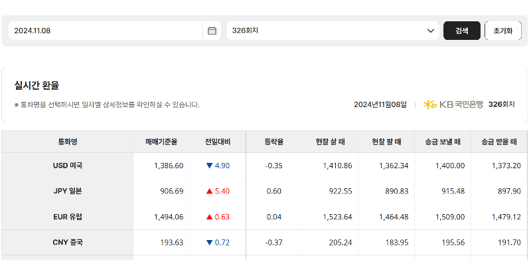
Task: Click the 송금 보낼 때 column header
Action: [x=443, y=142]
